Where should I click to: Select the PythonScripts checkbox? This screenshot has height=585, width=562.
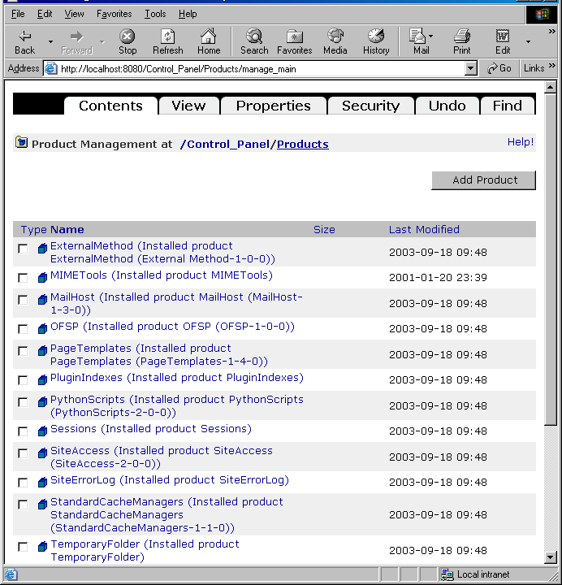coord(23,402)
